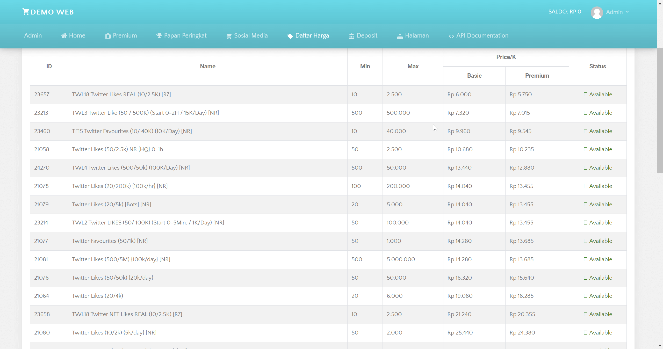
Task: Click the shopping cart icon in DEMO WEB logo
Action: coord(26,11)
